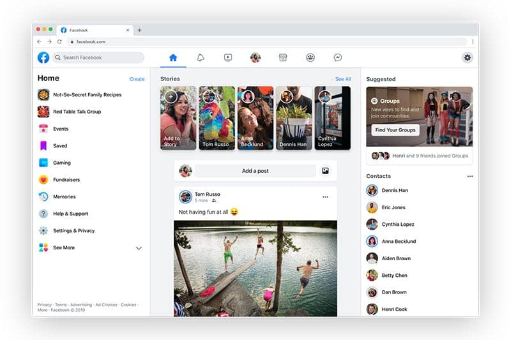Click the browser back arrow

(39, 41)
